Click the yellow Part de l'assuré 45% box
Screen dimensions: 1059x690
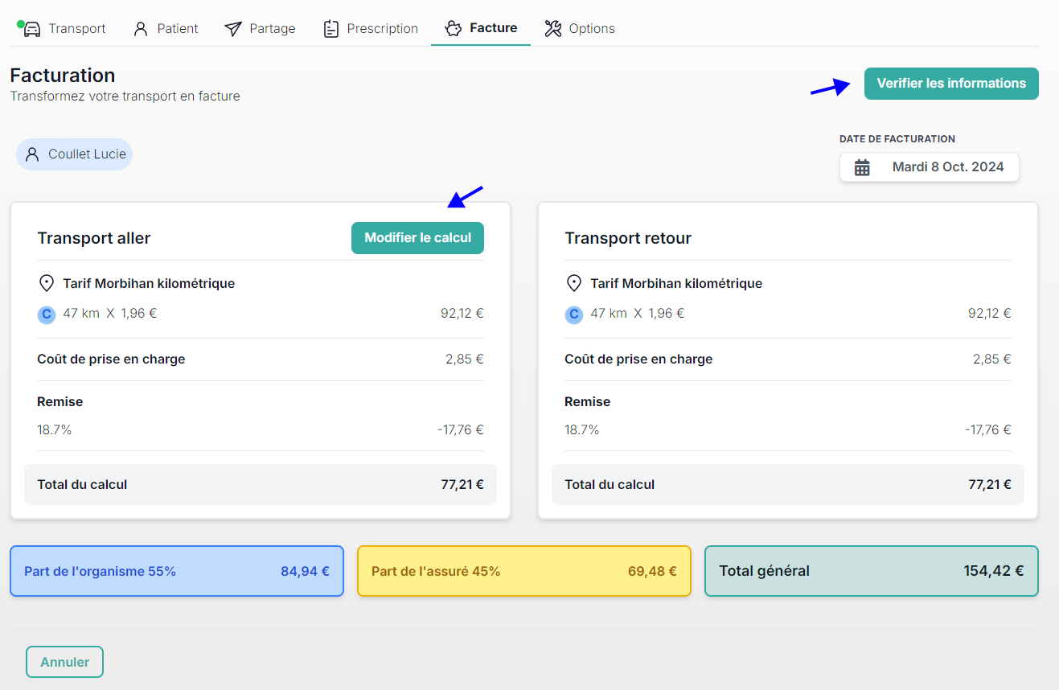pyautogui.click(x=524, y=571)
